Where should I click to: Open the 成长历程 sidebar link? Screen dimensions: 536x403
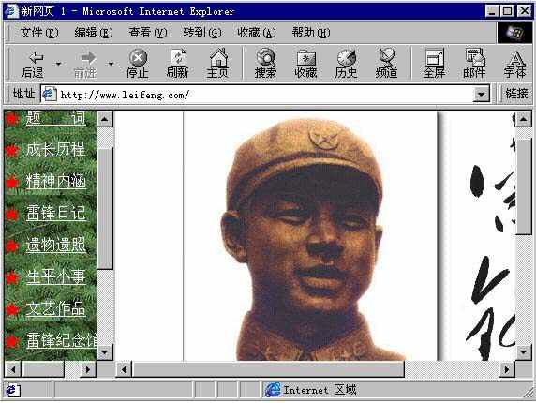pos(55,149)
